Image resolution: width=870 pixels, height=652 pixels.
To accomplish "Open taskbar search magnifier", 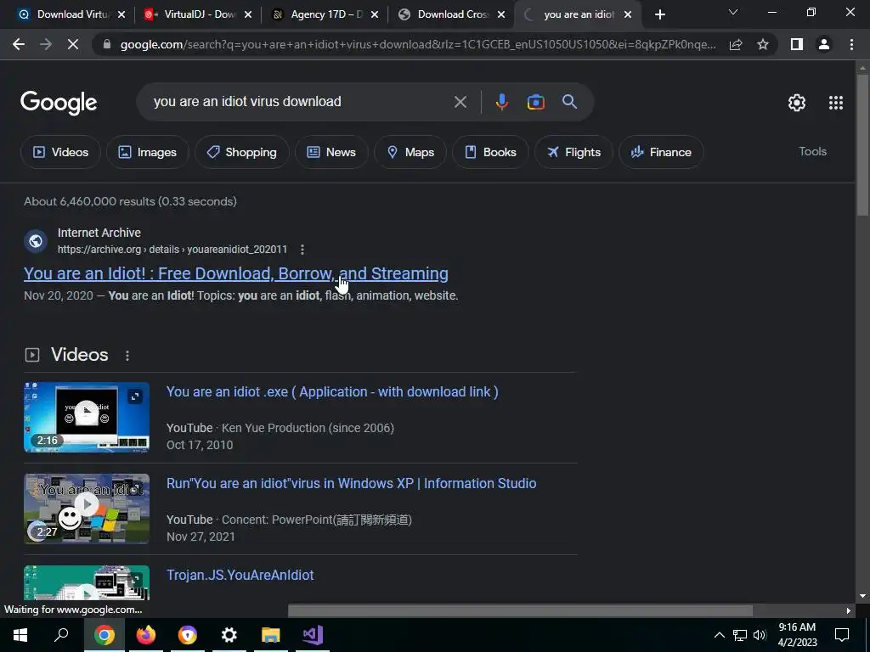I will point(61,635).
